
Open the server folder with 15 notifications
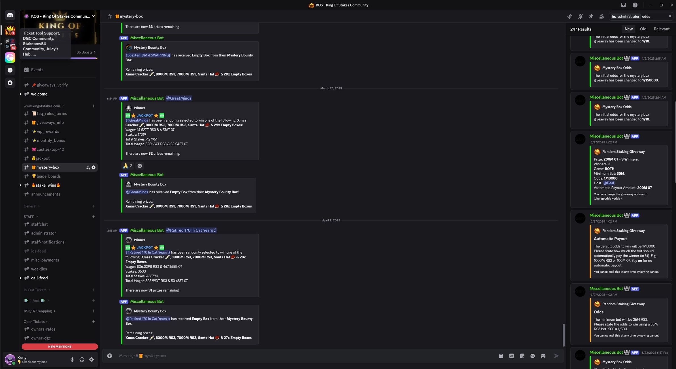10,44
